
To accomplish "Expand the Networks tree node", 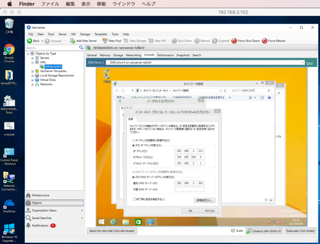I will (x=32, y=84).
